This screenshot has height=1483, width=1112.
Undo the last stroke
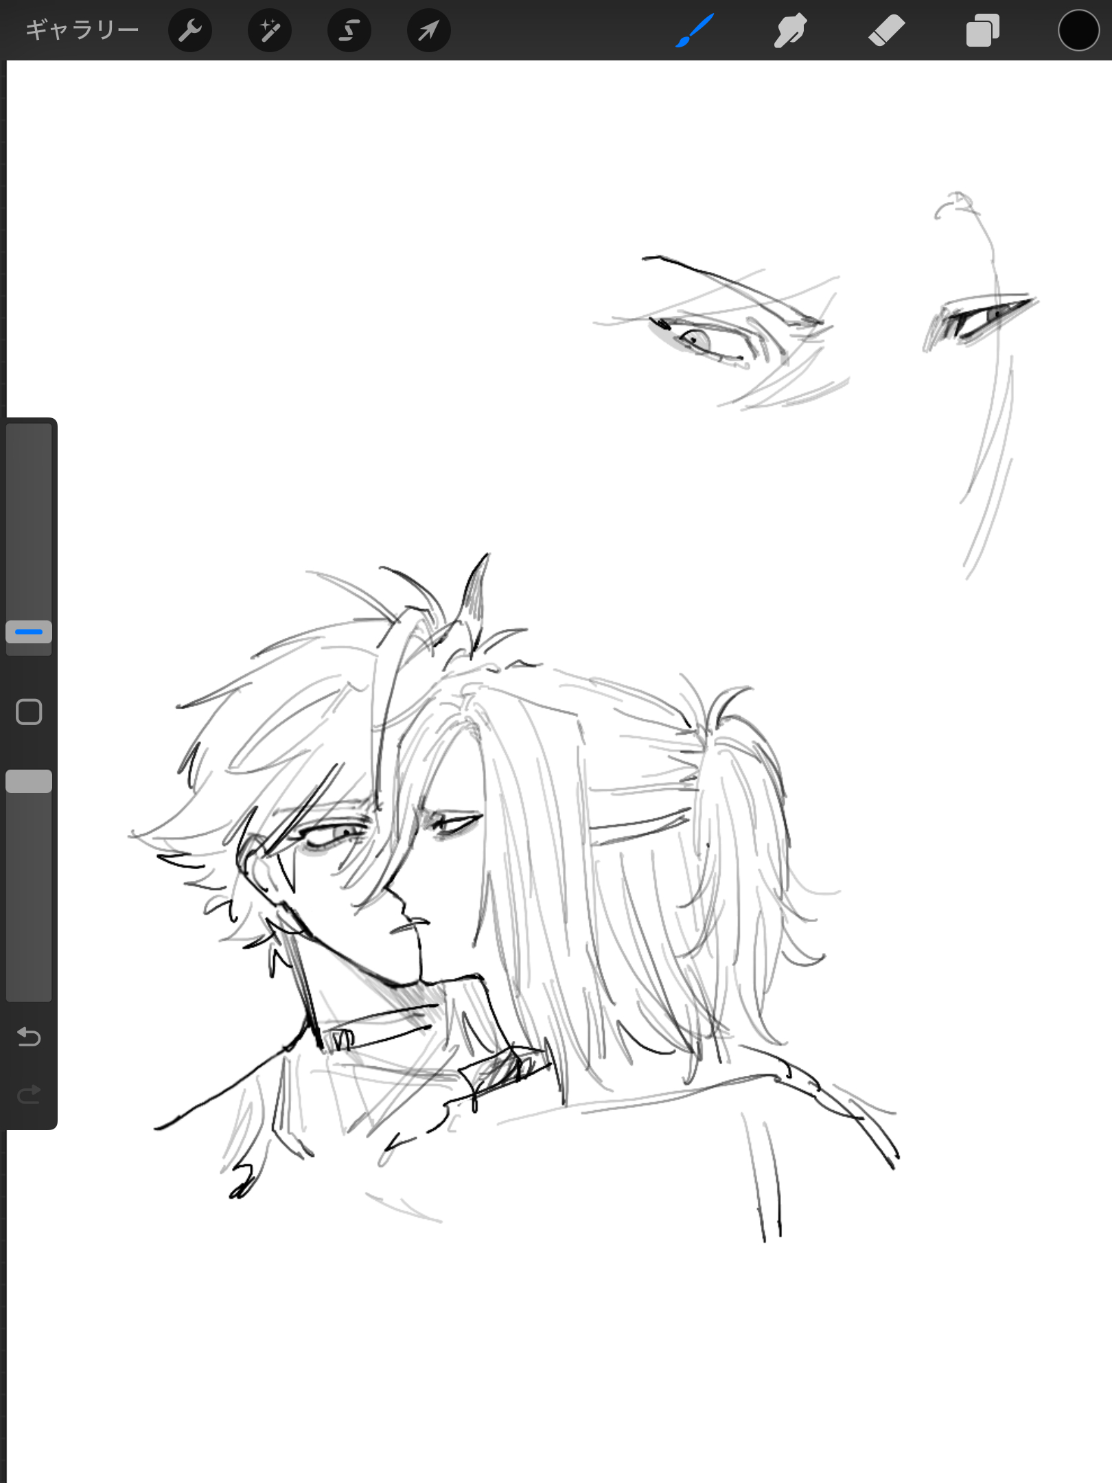(x=29, y=1036)
